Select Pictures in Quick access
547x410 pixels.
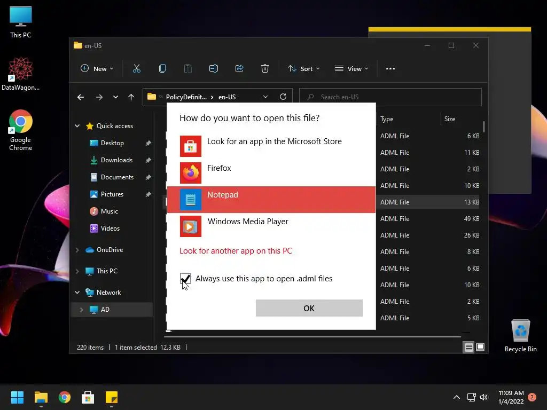click(112, 194)
